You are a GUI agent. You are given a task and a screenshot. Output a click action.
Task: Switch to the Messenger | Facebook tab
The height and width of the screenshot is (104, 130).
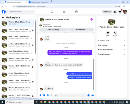tap(16, 2)
